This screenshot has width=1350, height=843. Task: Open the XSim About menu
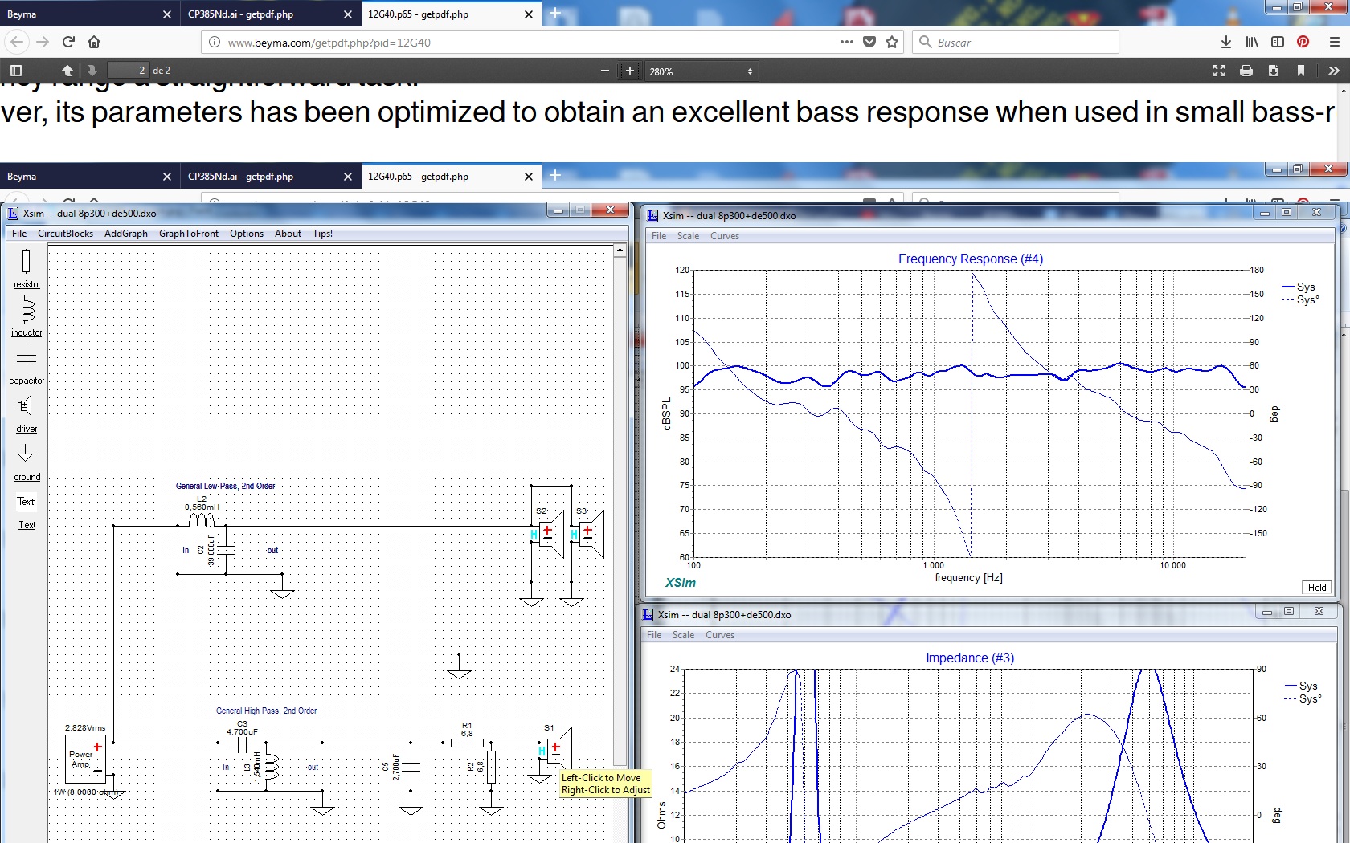tap(288, 234)
